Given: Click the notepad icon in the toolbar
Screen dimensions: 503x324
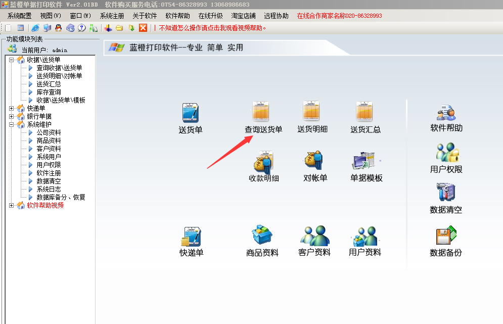Looking at the screenshot, I should (8, 28).
